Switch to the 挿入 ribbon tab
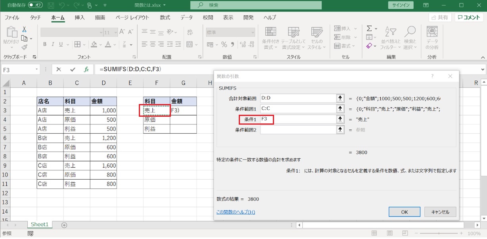The image size is (487, 239). [80, 18]
